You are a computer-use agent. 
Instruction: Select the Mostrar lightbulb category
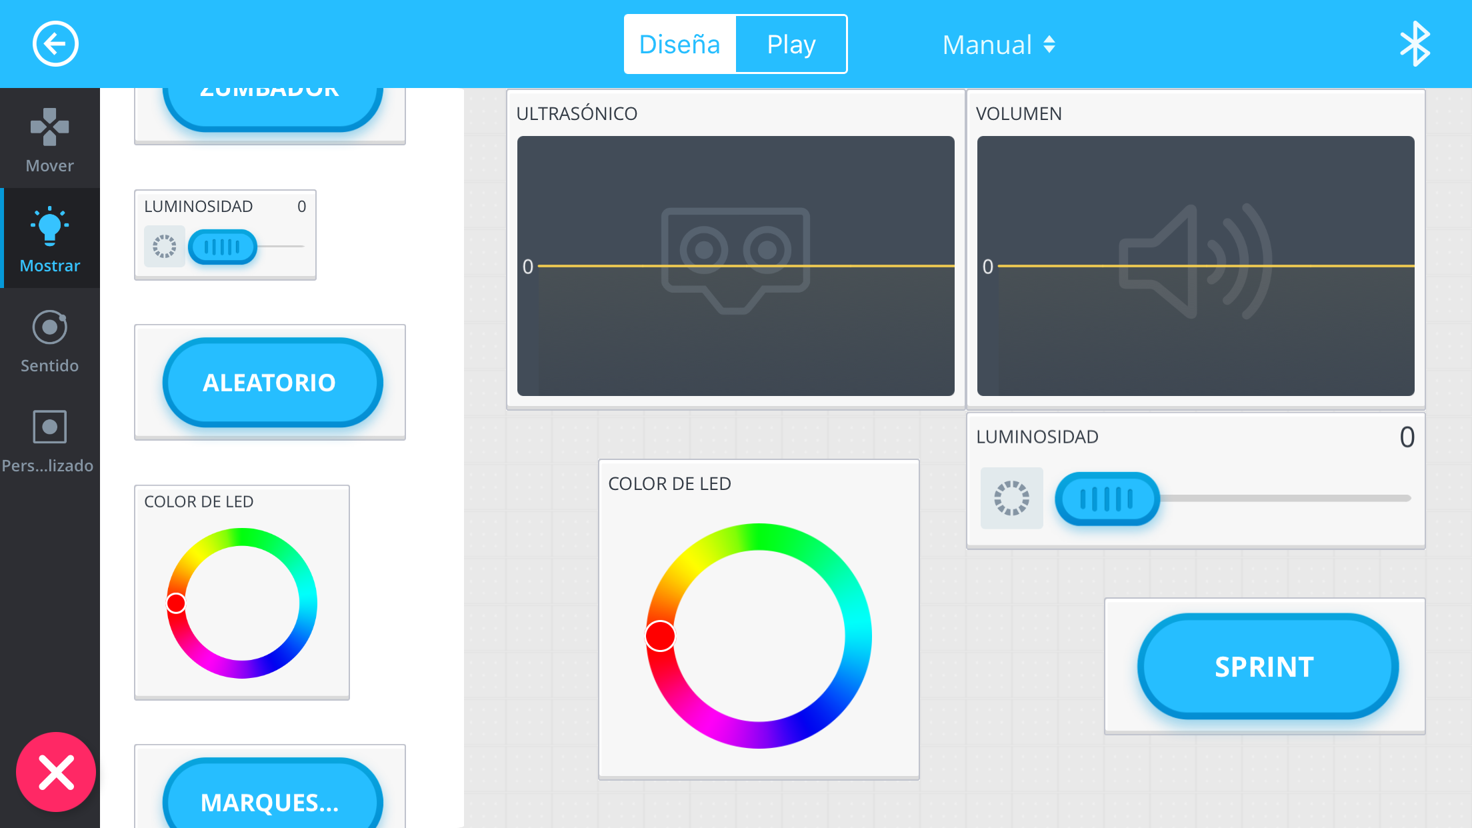50,239
